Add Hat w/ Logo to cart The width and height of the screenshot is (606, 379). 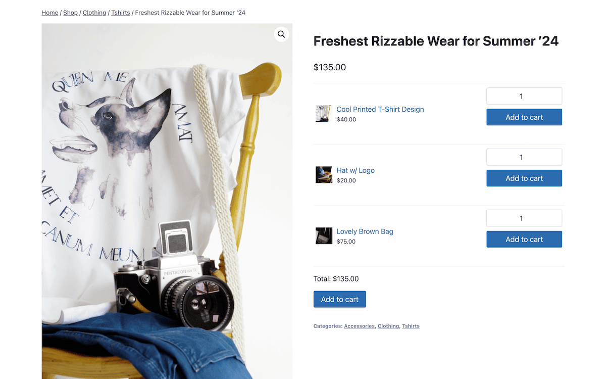(x=524, y=178)
